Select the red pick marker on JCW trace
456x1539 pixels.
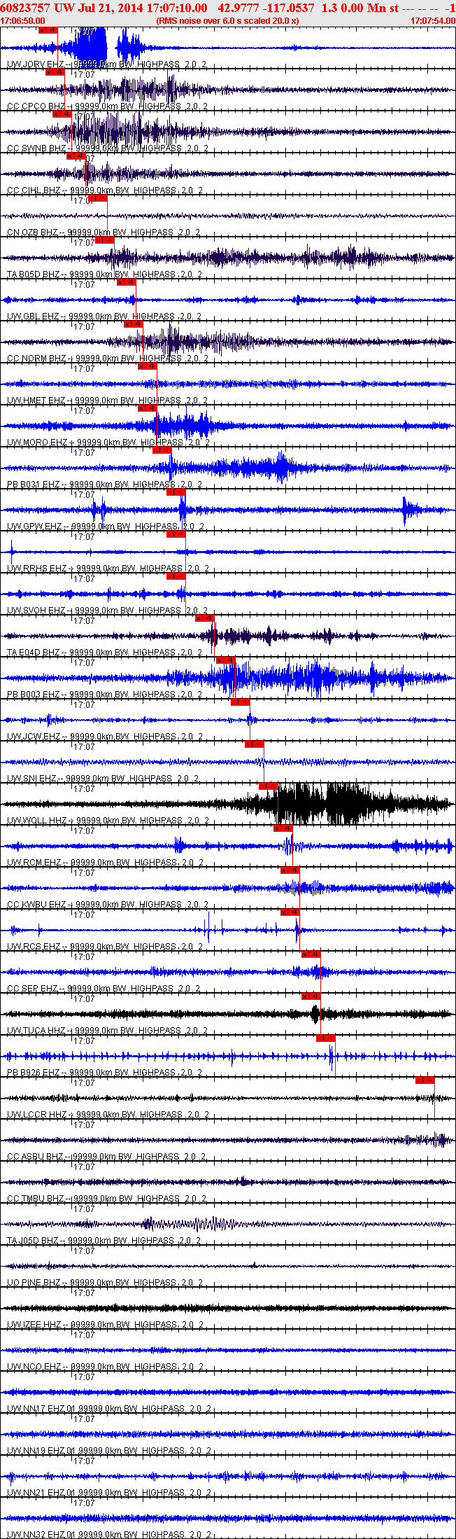[240, 702]
